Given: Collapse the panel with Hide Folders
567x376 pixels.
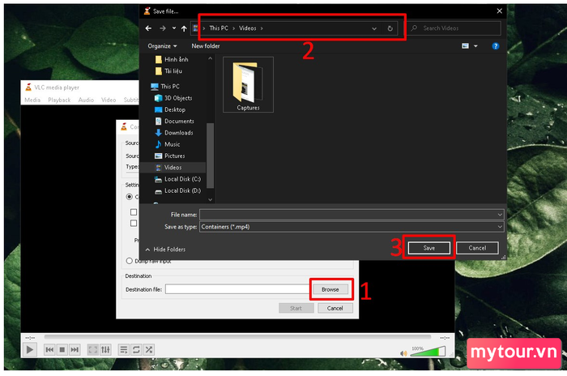Looking at the screenshot, I should click(x=165, y=249).
